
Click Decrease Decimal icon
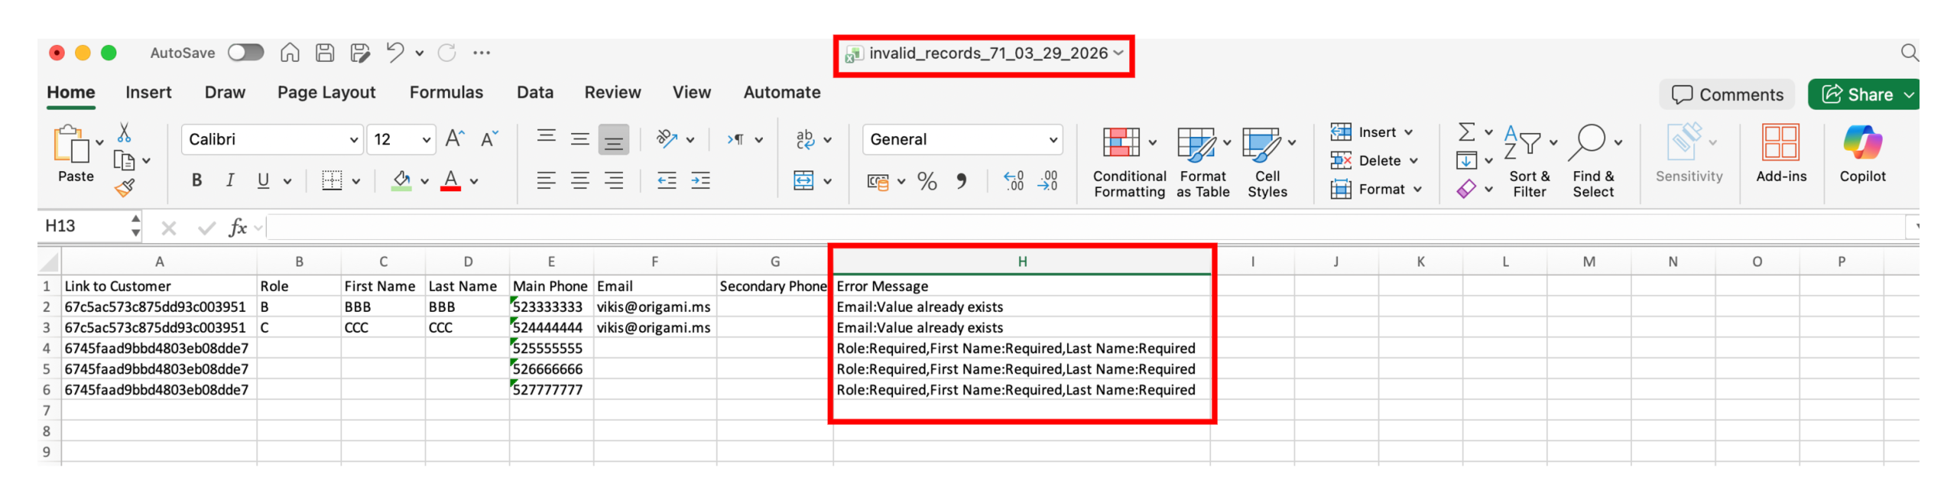tap(1047, 181)
